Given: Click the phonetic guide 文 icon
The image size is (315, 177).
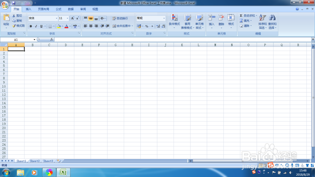Looking at the screenshot, I should coord(75,26).
